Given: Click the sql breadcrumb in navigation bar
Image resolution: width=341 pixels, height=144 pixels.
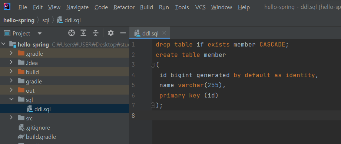Looking at the screenshot, I should 46,20.
